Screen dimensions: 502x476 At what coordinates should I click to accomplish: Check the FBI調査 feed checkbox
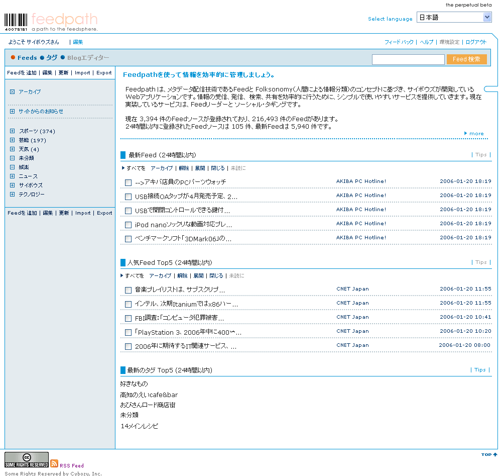(x=128, y=319)
